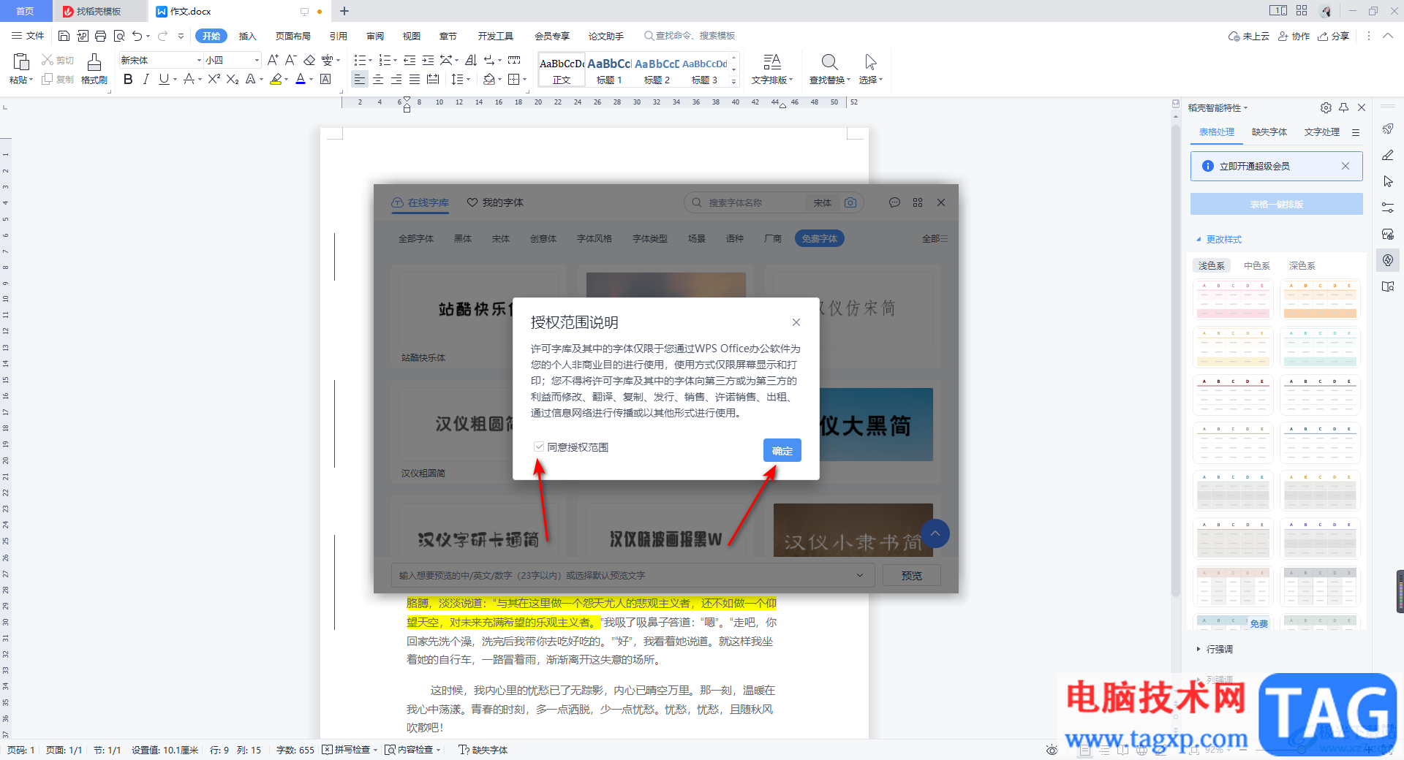Apply subscript formatting
Screen dimensions: 1404x760
(233, 79)
